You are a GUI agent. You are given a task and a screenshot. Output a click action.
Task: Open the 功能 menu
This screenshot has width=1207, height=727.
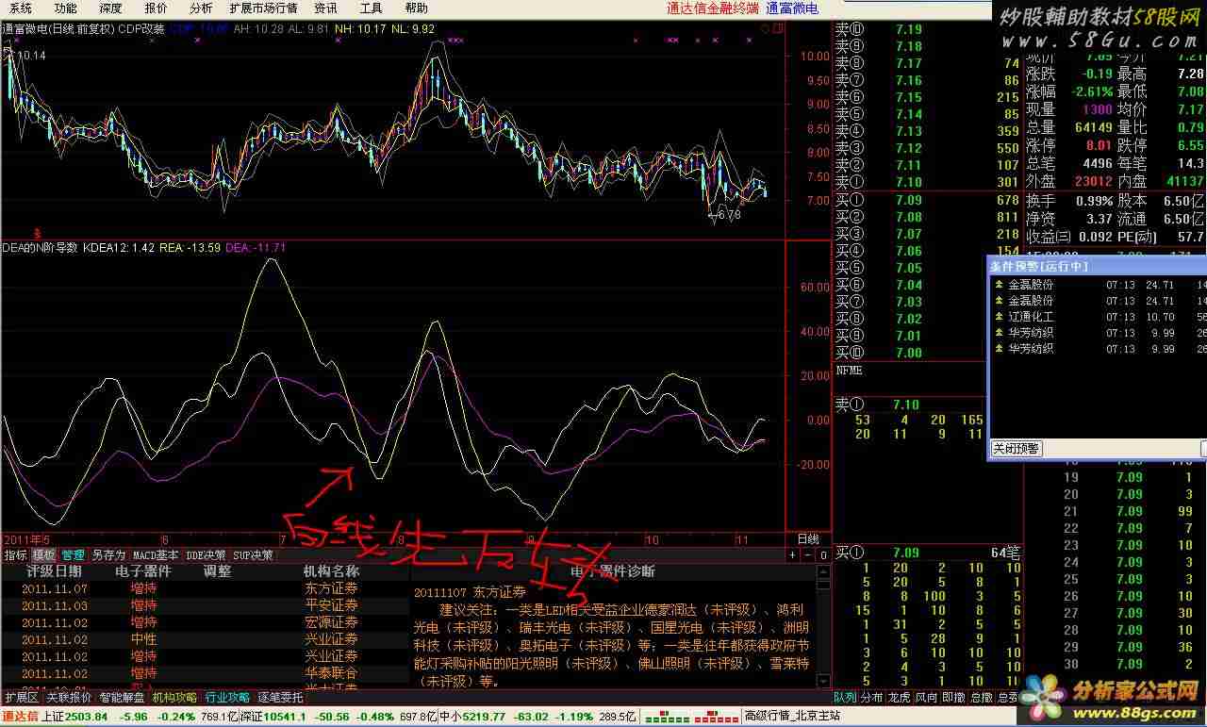(x=66, y=8)
